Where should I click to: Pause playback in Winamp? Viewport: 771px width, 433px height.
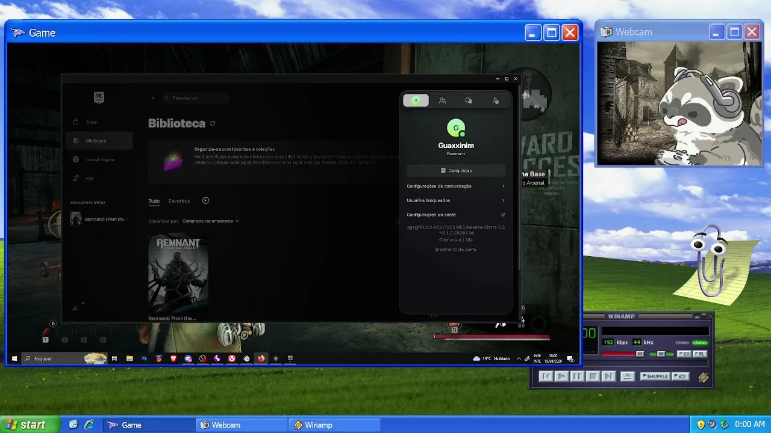click(577, 376)
